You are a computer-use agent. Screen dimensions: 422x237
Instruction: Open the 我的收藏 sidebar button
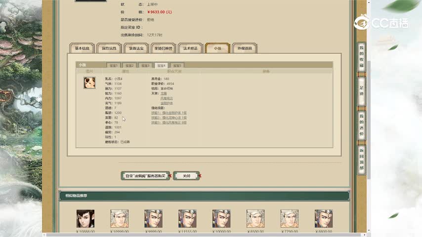361,56
